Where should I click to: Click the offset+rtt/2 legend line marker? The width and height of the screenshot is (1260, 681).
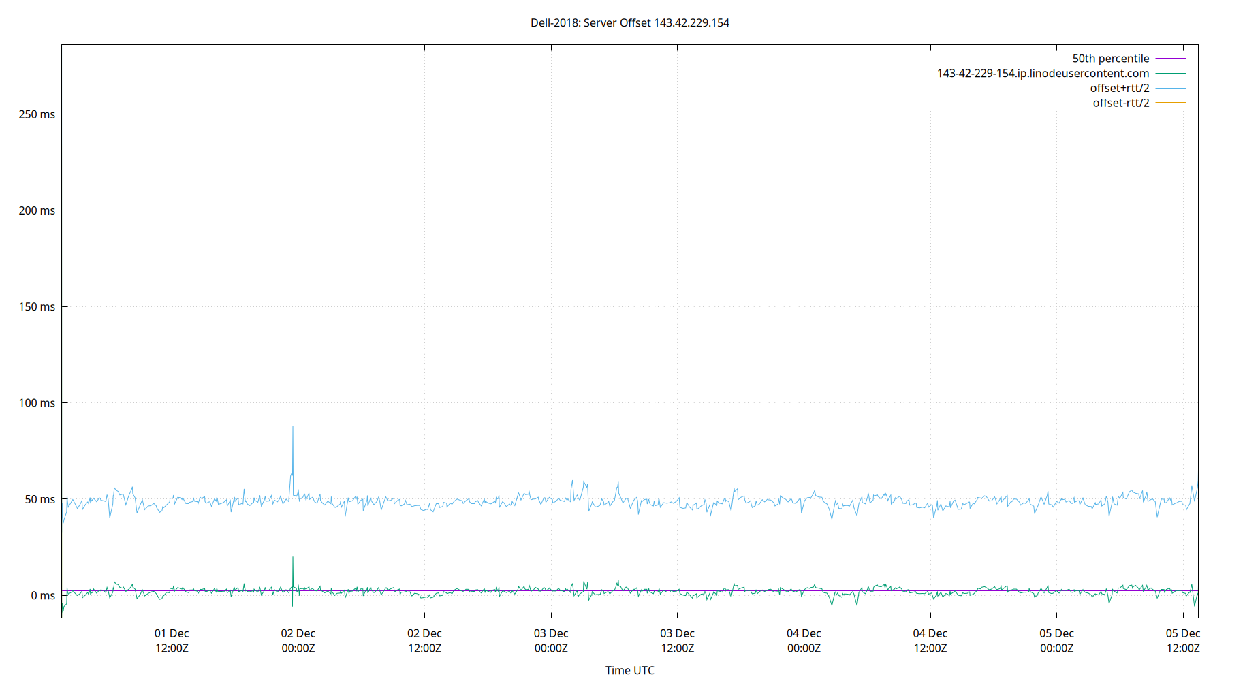[x=1170, y=88]
